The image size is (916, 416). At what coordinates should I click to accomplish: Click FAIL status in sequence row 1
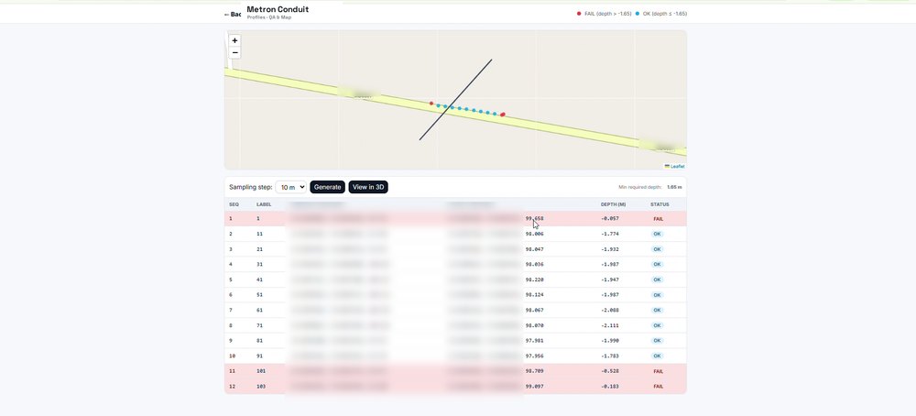[659, 219]
